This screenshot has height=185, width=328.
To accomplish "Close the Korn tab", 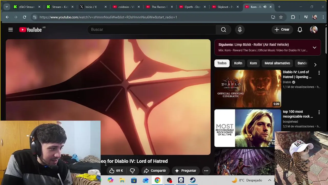I will click(x=271, y=7).
